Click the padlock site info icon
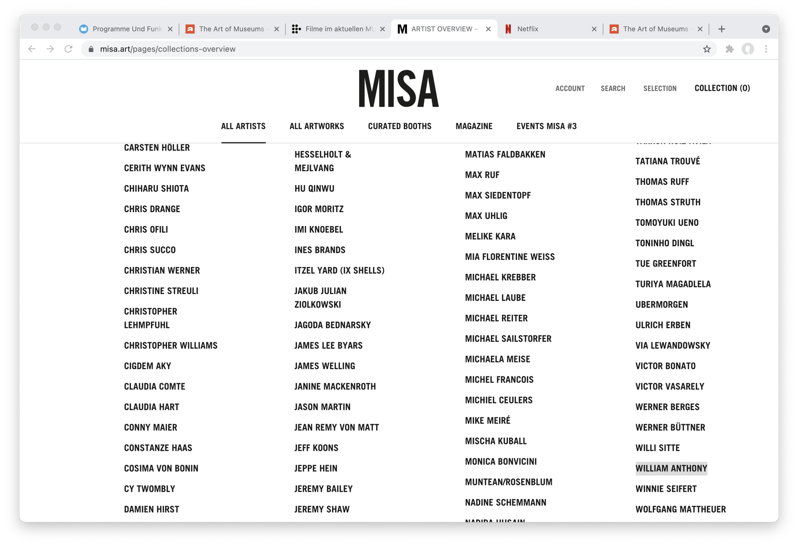 click(x=91, y=49)
